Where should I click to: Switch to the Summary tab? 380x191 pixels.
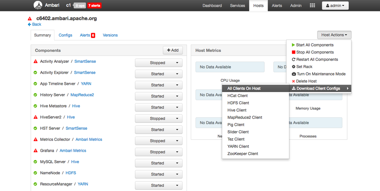tap(42, 35)
